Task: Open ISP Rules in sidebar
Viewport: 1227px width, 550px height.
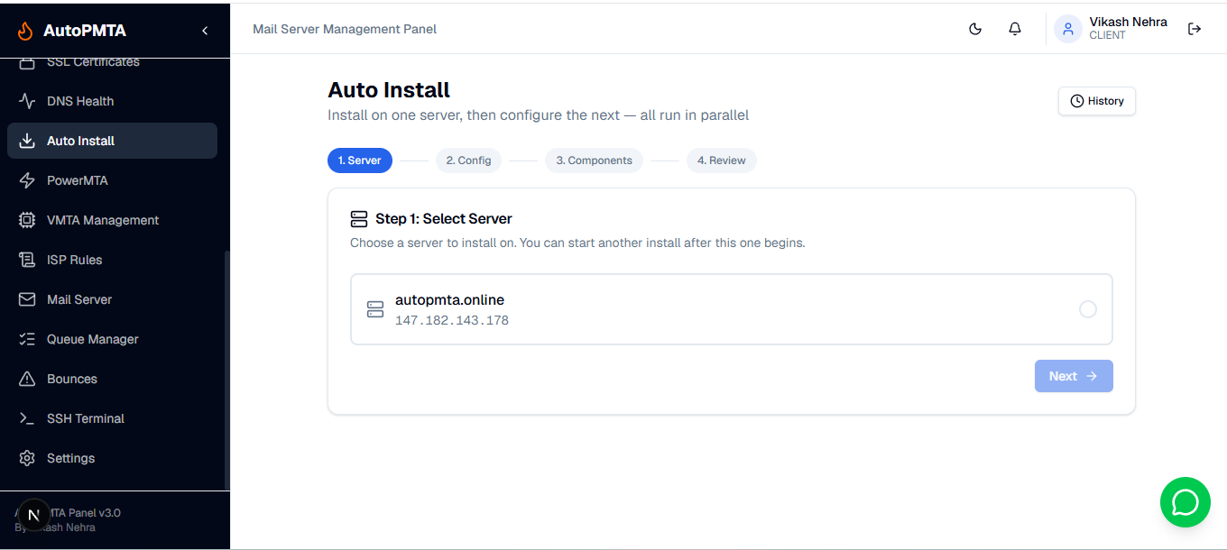Action: [112, 260]
